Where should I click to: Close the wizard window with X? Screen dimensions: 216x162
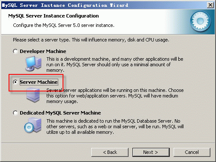(x=210, y=5)
